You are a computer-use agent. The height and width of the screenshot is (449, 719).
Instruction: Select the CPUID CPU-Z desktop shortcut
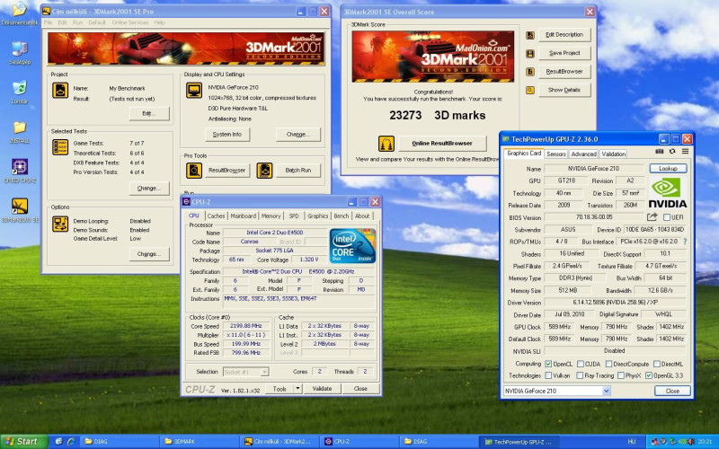(19, 171)
